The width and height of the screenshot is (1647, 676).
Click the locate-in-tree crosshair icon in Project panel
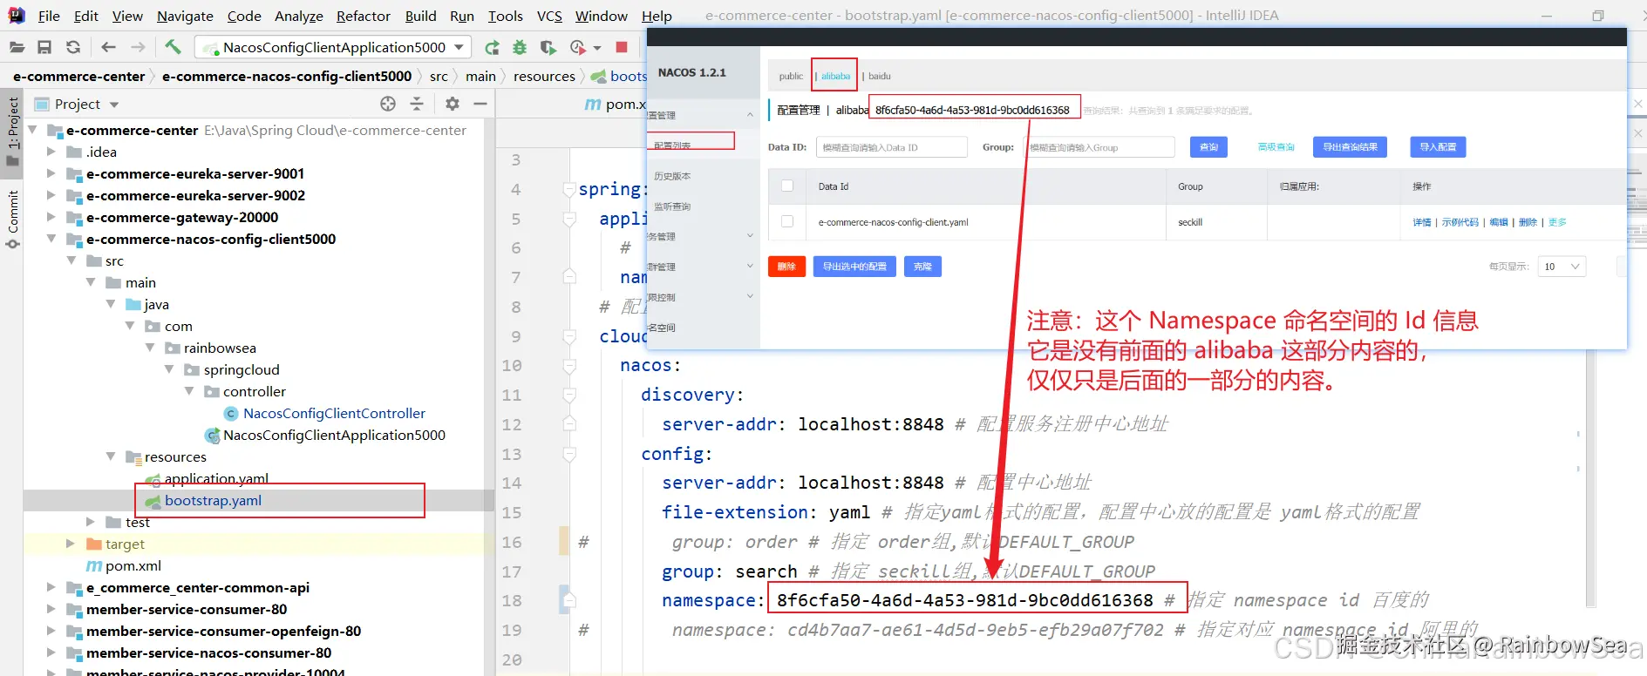388,104
